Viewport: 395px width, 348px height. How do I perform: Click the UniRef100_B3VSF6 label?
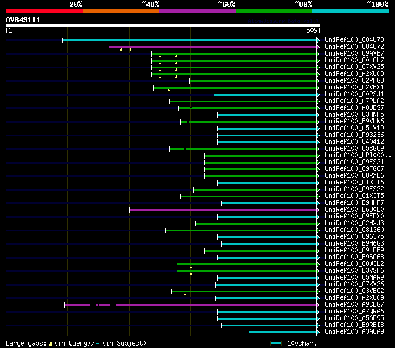(x=354, y=271)
